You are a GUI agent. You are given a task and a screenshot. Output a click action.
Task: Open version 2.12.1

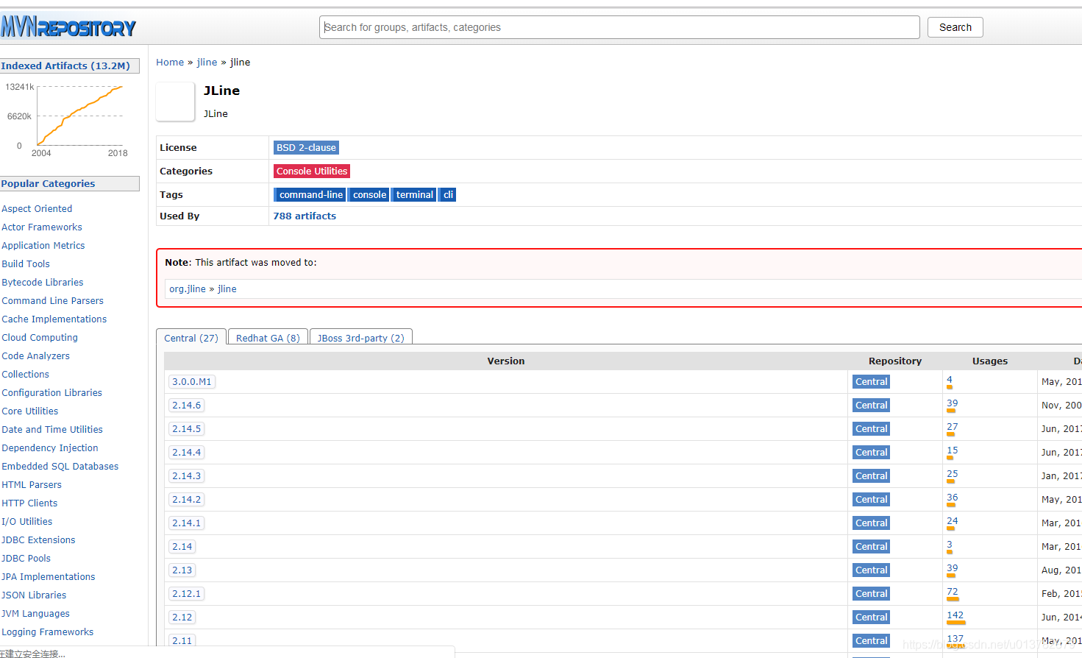(186, 594)
